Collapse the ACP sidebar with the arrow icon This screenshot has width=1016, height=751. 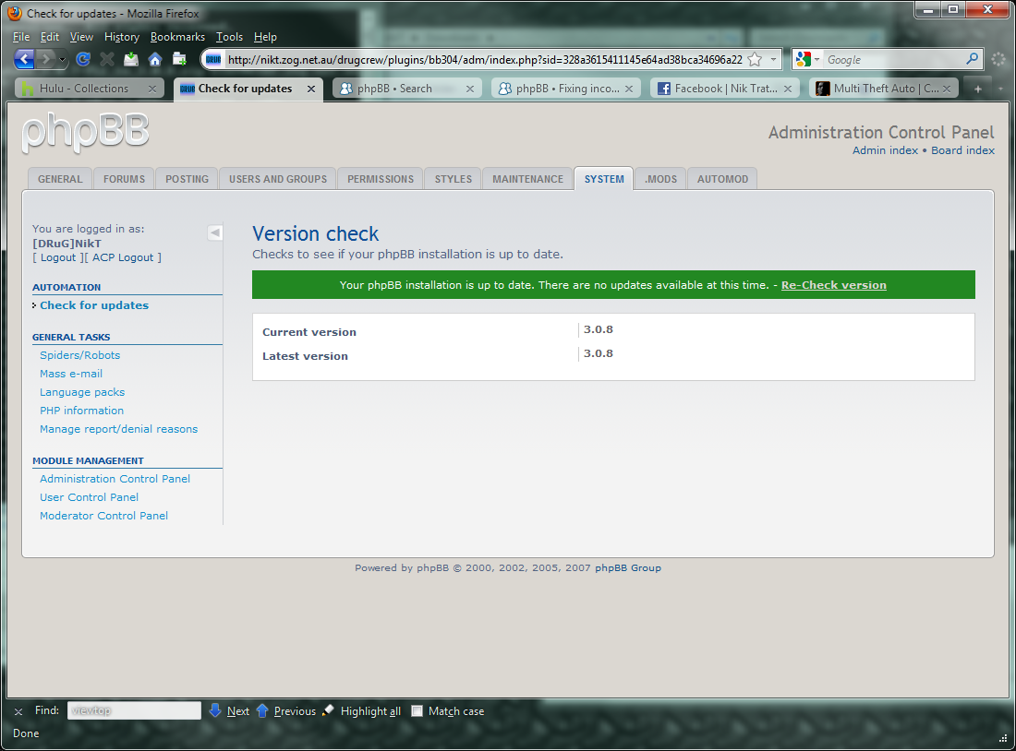[x=214, y=232]
